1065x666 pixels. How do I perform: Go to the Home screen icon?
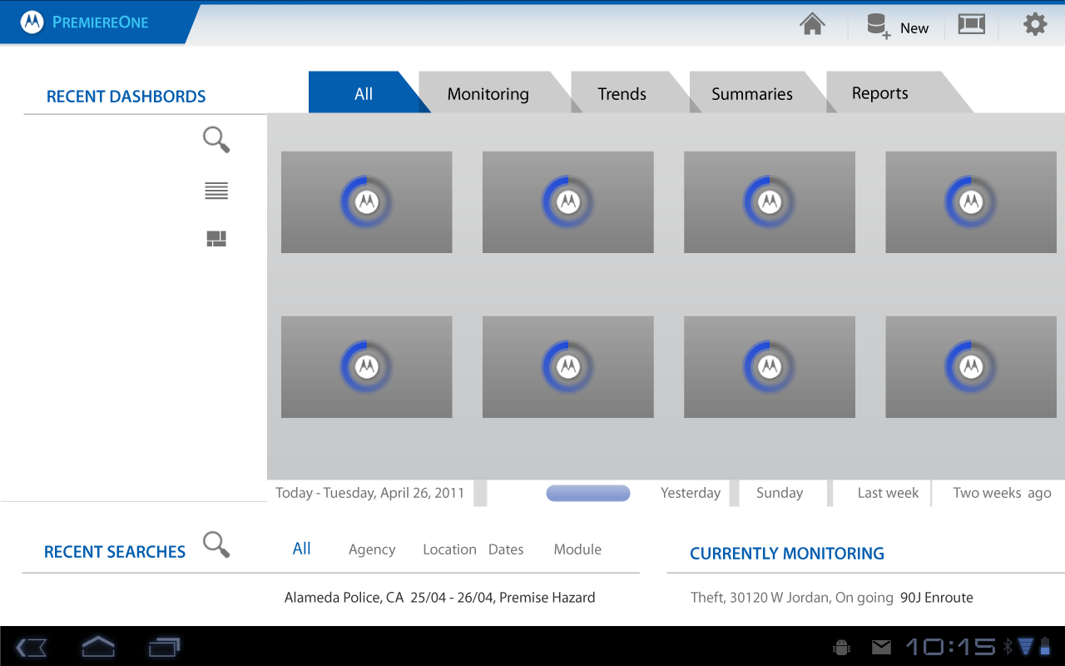coord(812,24)
